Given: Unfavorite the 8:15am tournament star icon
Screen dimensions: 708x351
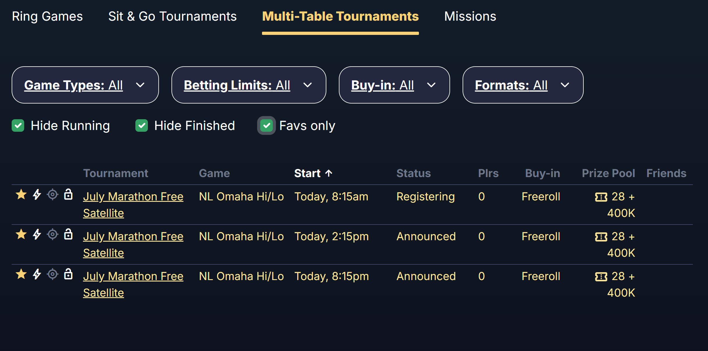Looking at the screenshot, I should (21, 195).
